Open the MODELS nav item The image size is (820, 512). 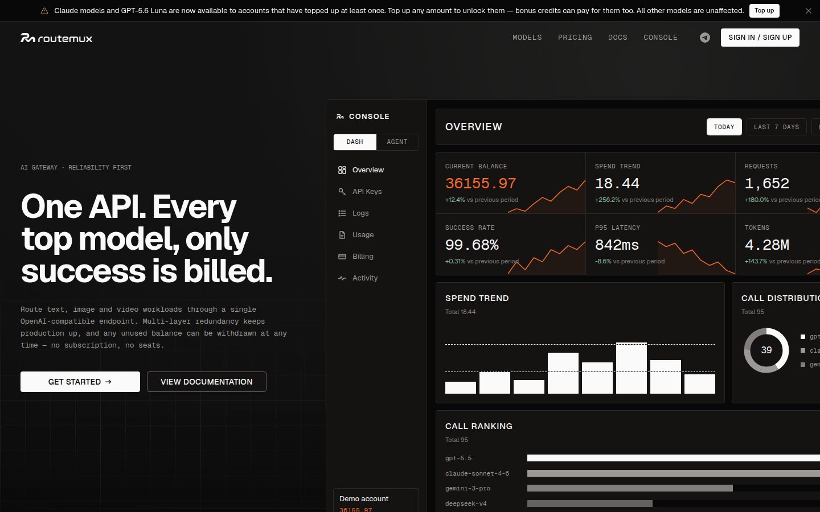[527, 38]
